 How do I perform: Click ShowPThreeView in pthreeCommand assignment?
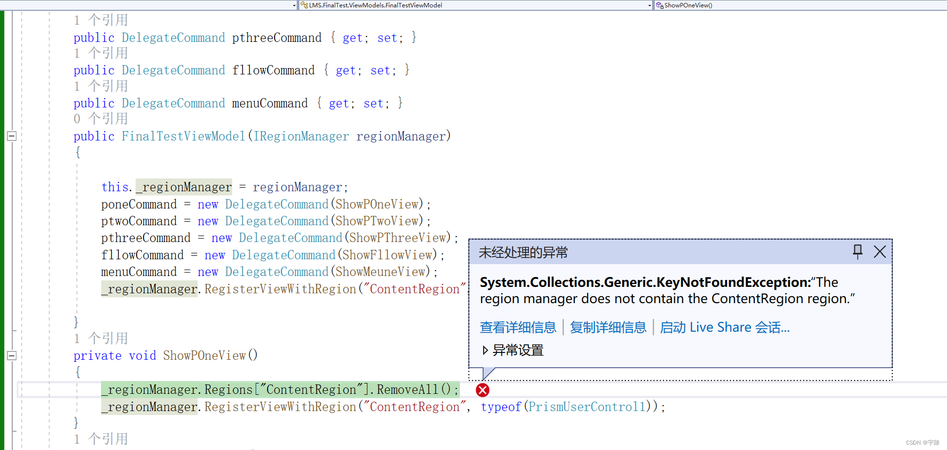(398, 238)
